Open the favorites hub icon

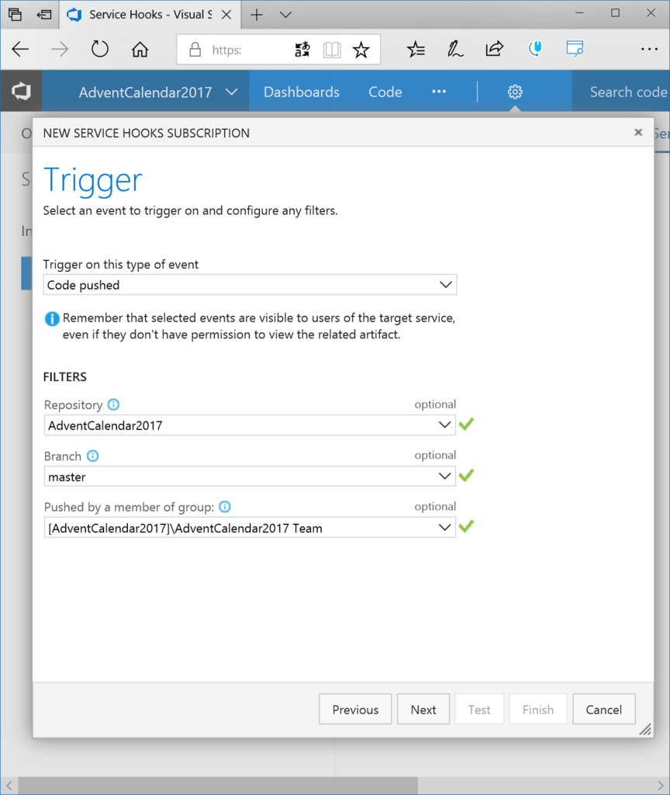[x=416, y=49]
